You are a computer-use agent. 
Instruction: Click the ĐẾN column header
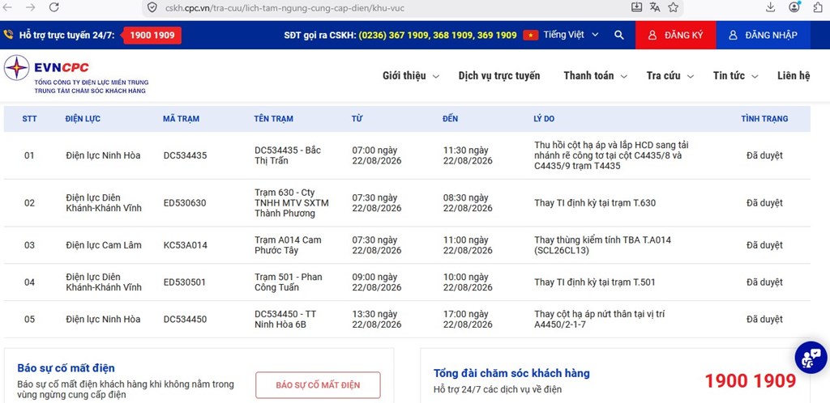tap(451, 119)
